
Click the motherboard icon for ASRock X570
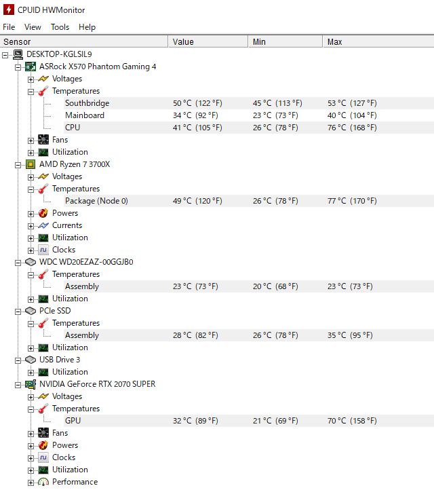pyautogui.click(x=31, y=67)
